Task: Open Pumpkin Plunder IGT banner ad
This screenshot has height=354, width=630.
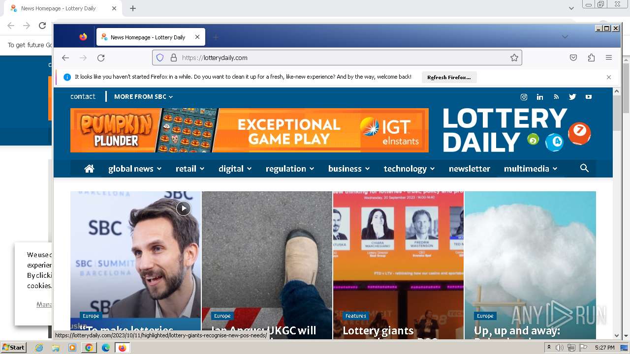Action: [250, 130]
